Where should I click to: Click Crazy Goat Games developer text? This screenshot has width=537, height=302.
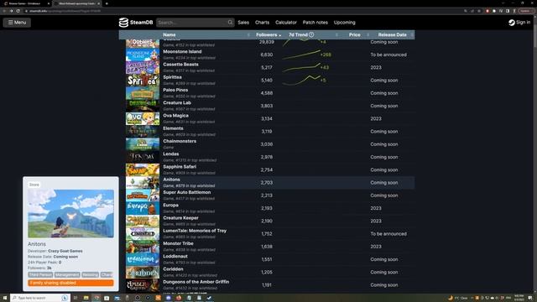65,251
